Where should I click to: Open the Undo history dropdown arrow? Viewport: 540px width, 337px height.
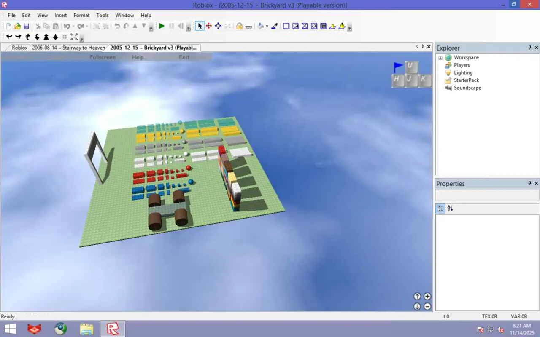73,26
